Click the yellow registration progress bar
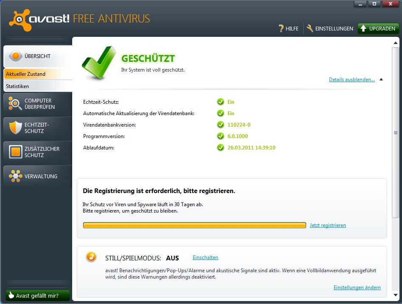The height and width of the screenshot is (304, 402). (x=194, y=225)
